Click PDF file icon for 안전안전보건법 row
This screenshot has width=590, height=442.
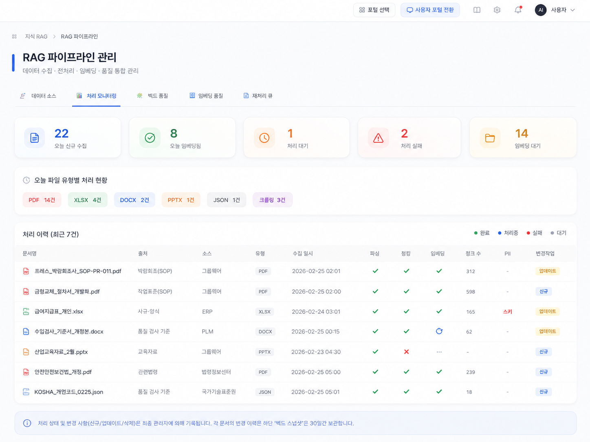[x=26, y=372]
